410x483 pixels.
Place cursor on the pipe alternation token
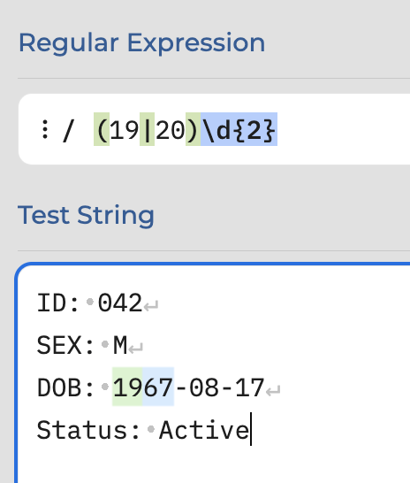pos(148,129)
